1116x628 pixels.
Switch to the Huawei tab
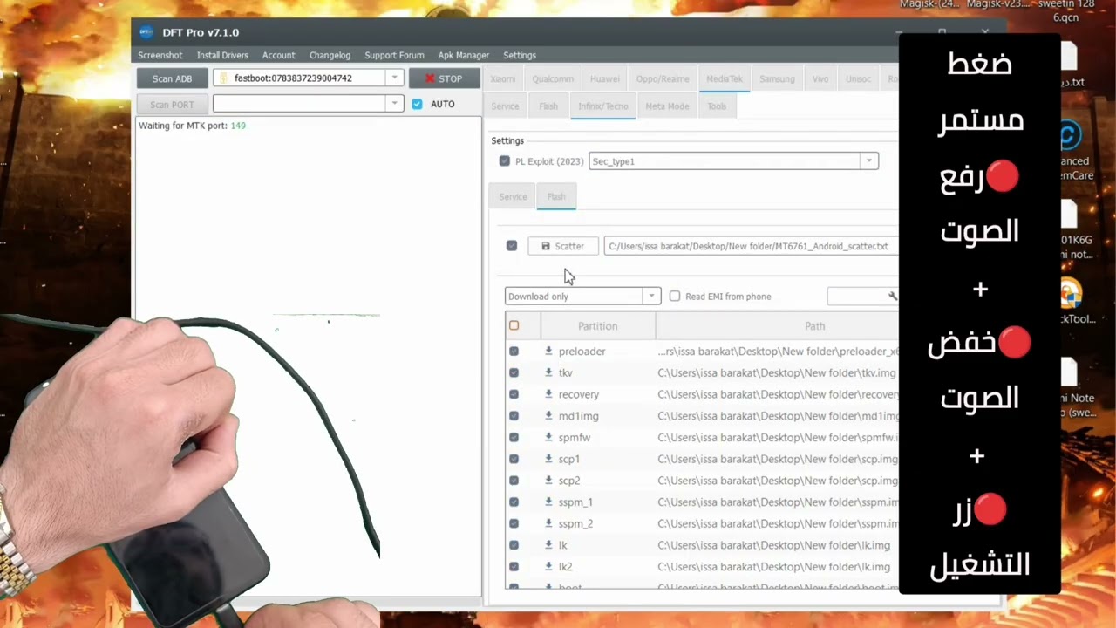click(605, 78)
